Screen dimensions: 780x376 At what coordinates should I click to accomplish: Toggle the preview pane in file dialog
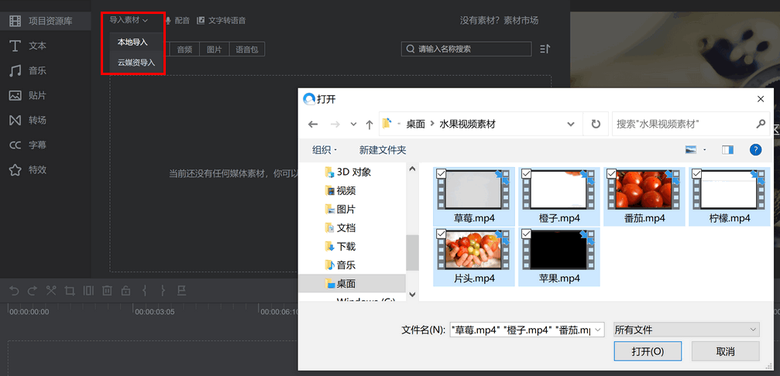728,149
